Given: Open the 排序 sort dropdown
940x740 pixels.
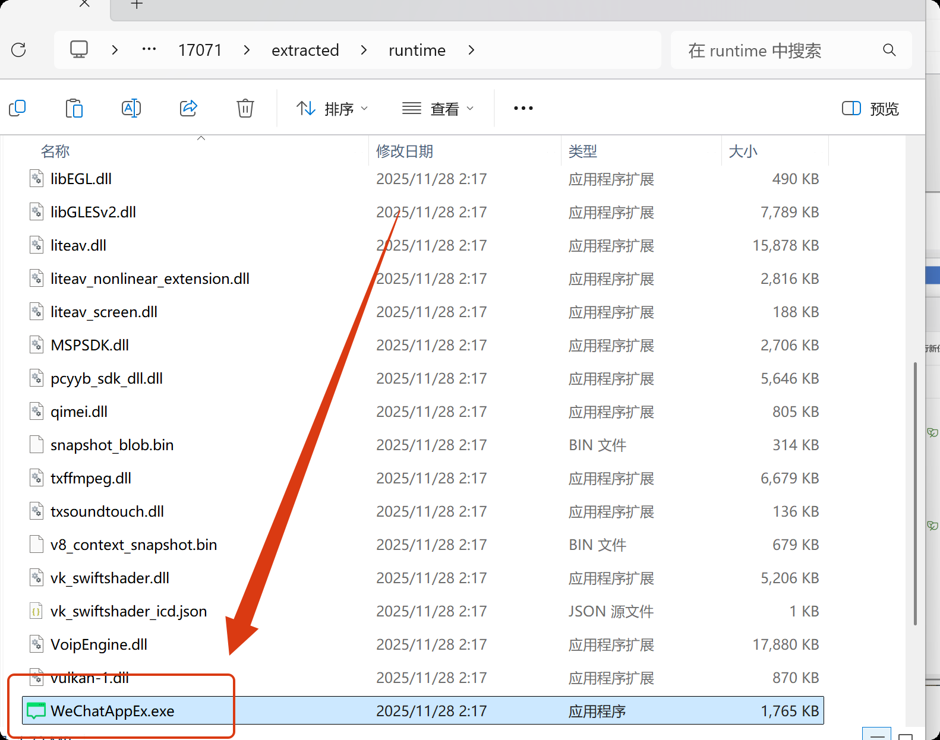Looking at the screenshot, I should tap(332, 109).
